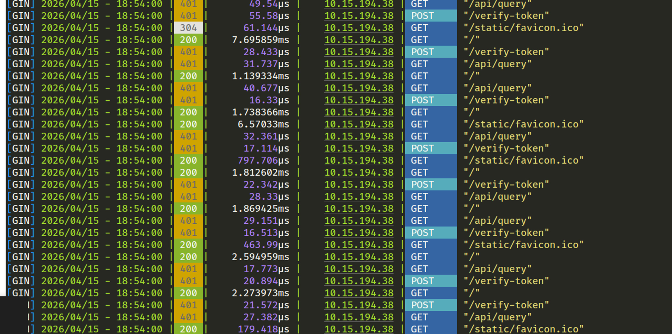This screenshot has height=334, width=672.
Task: Click the "/" path on the 1.869425ms row
Action: click(x=472, y=209)
